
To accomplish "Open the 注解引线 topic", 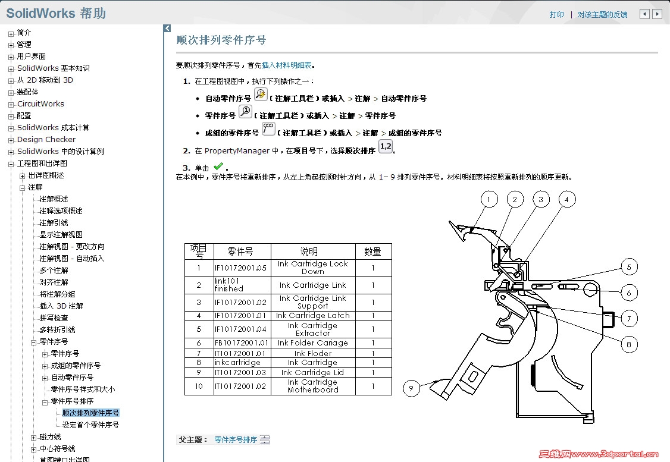I will [54, 223].
